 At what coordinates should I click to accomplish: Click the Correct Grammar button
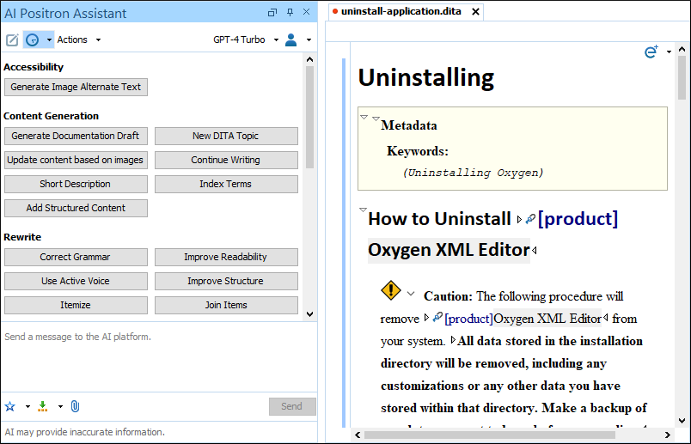pos(76,258)
